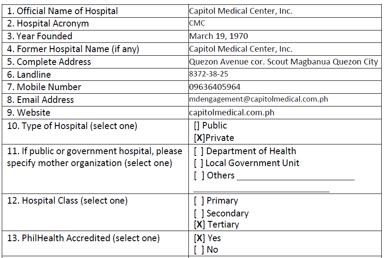Click the Former Hospital Name value cell

[x=241, y=49]
